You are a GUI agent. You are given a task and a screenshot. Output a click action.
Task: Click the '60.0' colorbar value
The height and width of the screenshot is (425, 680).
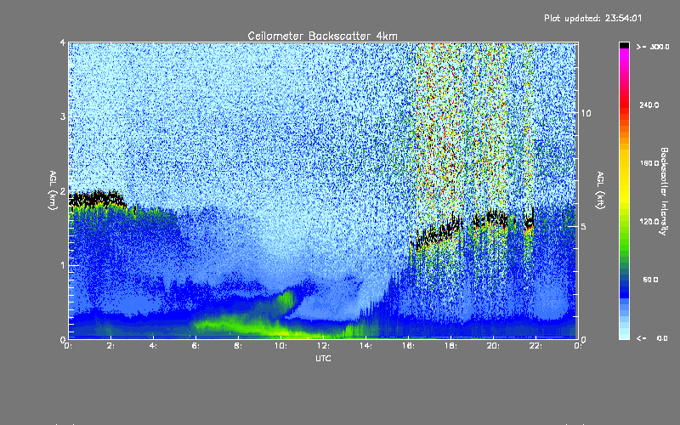click(650, 280)
